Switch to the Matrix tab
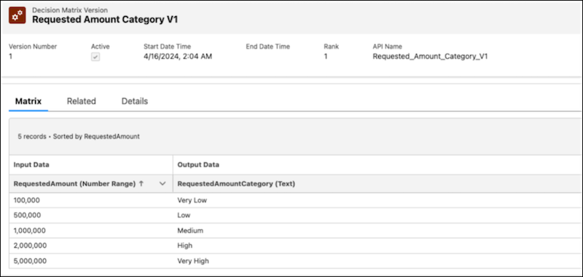Viewport: 583px width, 277px height. [x=28, y=101]
